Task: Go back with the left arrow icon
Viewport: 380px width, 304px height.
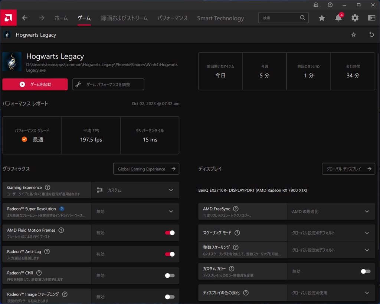Action: pos(25,18)
